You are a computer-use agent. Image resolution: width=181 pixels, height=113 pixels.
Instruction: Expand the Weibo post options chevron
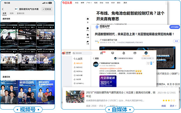pyautogui.click(x=154, y=62)
